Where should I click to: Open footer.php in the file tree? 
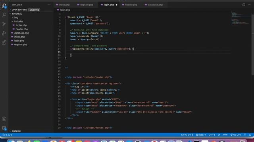(x=21, y=25)
